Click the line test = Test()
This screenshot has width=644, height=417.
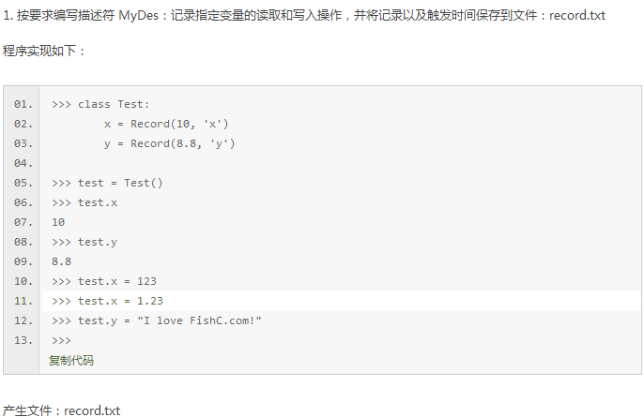(107, 183)
